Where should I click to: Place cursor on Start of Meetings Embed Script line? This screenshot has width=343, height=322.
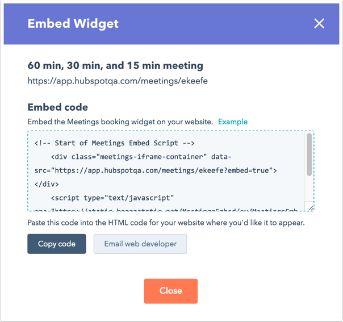pyautogui.click(x=114, y=143)
